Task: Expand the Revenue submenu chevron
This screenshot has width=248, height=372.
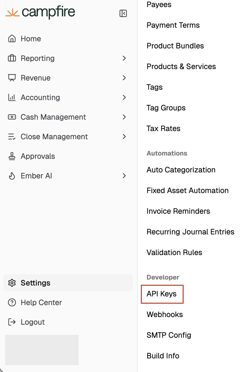Action: [124, 78]
